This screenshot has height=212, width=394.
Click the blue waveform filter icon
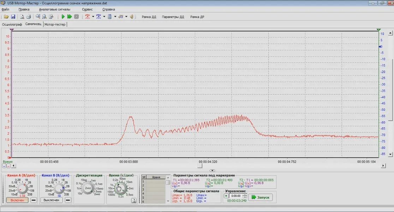(98, 17)
